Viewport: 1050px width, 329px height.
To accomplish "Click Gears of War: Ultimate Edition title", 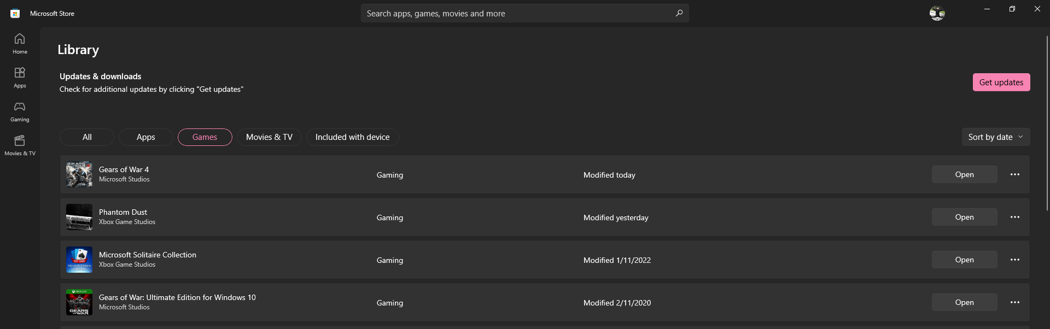I will coord(177,297).
